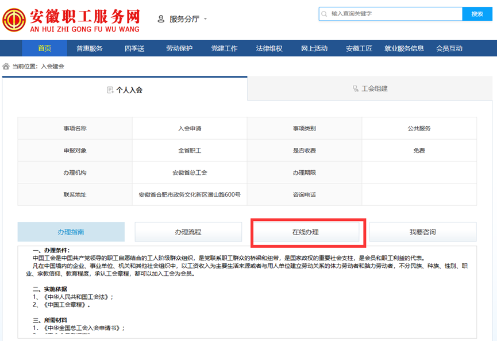Open the 首页 navigation menu item

pyautogui.click(x=45, y=48)
